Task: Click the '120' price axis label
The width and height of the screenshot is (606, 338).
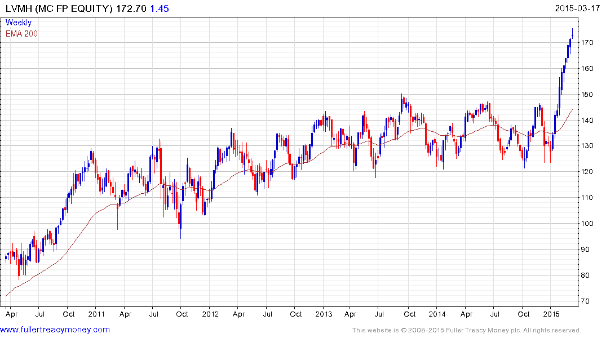Action: pyautogui.click(x=587, y=172)
